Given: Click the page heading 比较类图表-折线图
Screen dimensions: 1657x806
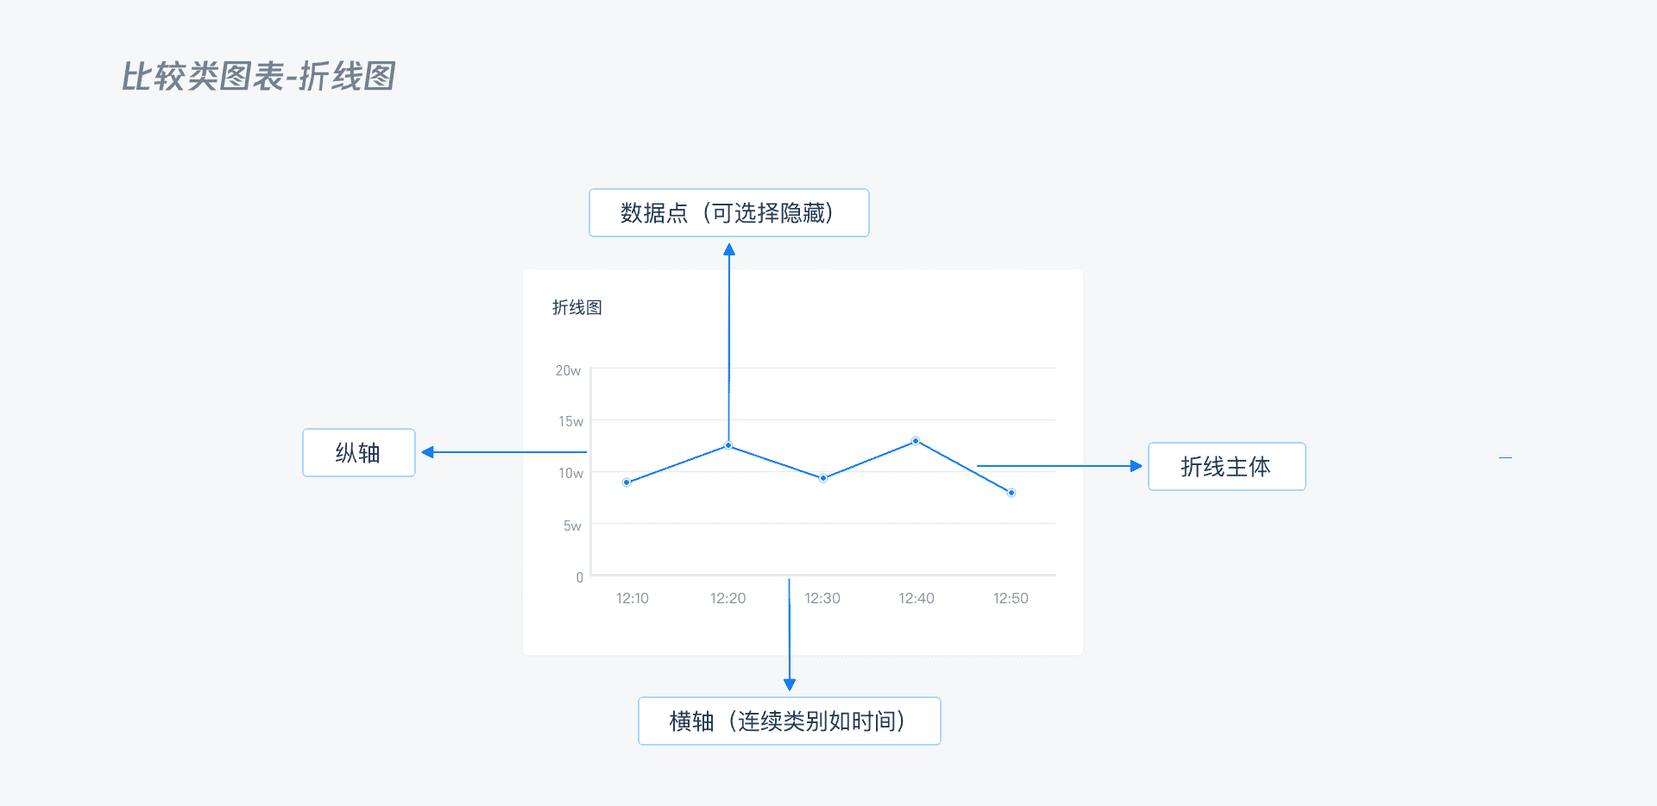Looking at the screenshot, I should 258,77.
